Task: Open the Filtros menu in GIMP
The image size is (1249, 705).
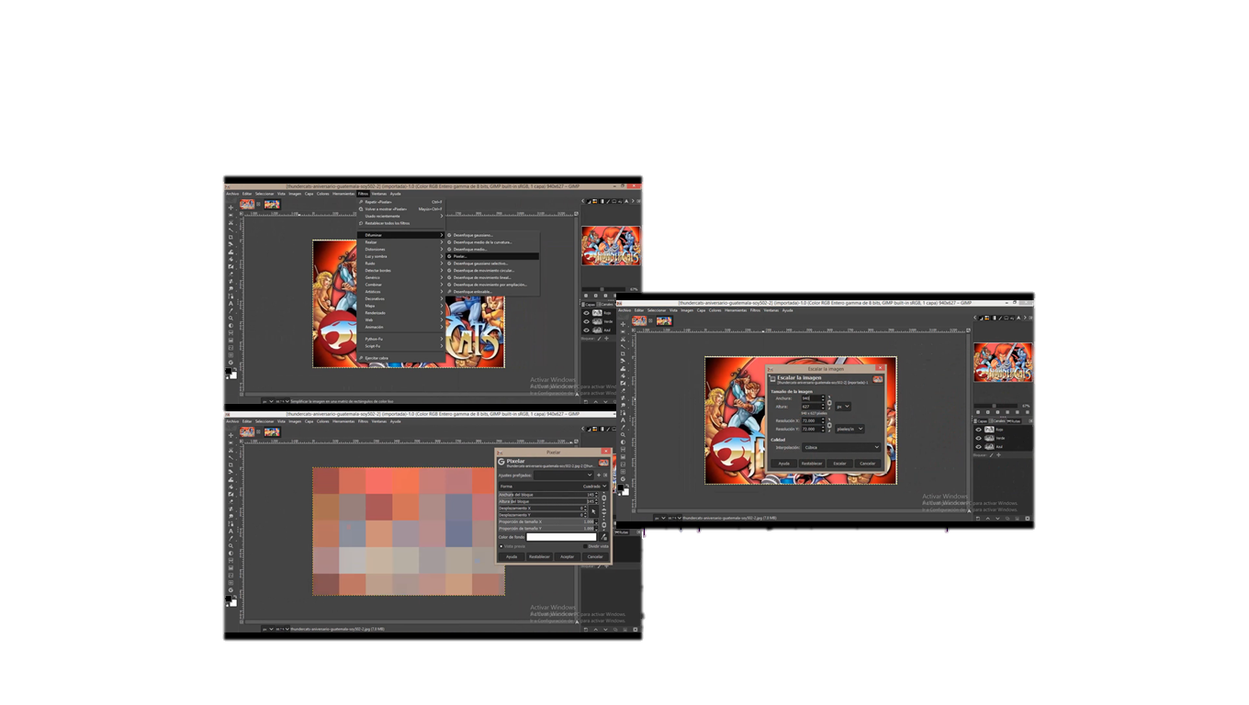Action: [x=364, y=194]
